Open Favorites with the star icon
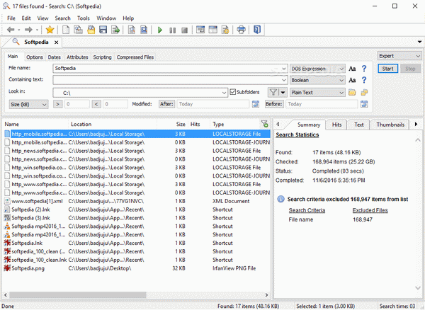 pyautogui.click(x=50, y=30)
